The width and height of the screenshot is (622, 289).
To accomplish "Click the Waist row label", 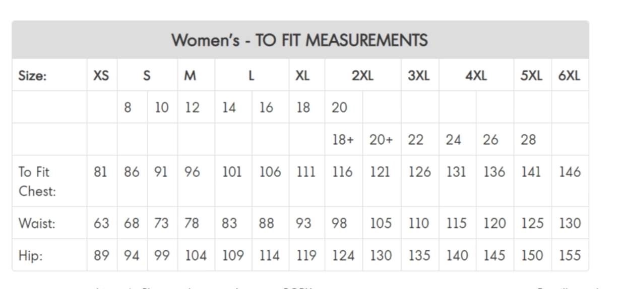I will click(37, 223).
